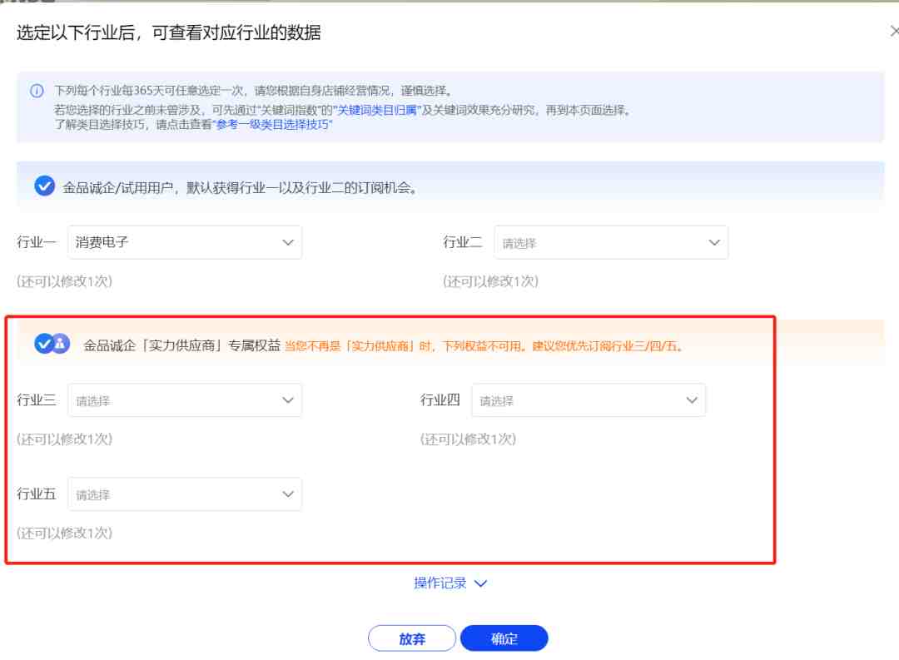Click the 行业二 label
The width and height of the screenshot is (899, 660).
[463, 242]
